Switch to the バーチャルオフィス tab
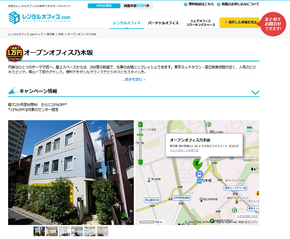 [163, 23]
